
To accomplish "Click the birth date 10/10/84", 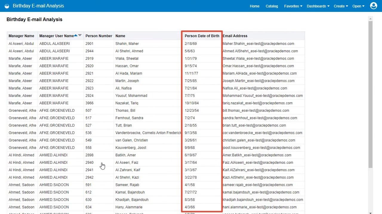I will pos(192,103).
